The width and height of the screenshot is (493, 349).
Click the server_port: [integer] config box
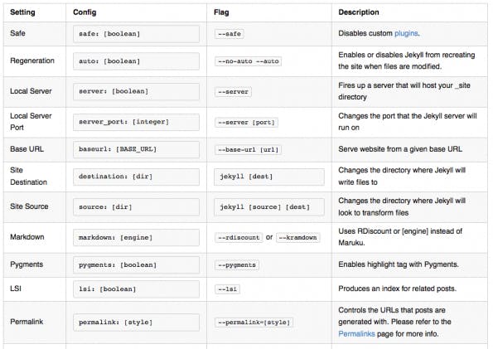pyautogui.click(x=136, y=122)
